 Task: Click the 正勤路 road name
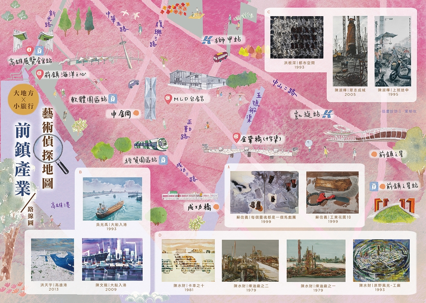[186, 129]
